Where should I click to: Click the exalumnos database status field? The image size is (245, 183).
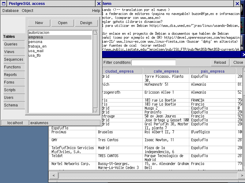click(x=65, y=123)
